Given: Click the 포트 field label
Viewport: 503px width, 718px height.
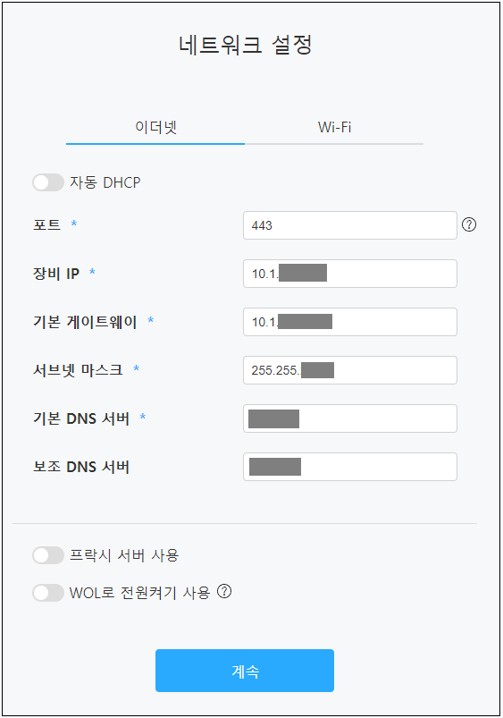Looking at the screenshot, I should (46, 224).
